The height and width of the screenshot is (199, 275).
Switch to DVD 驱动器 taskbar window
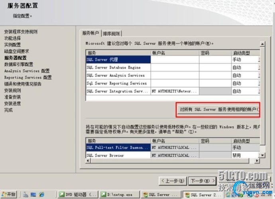coord(78,195)
